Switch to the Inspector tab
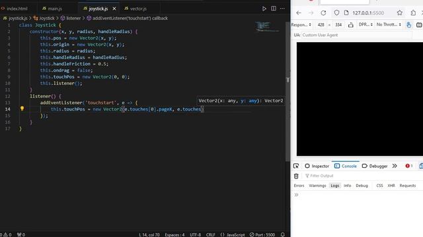The height and width of the screenshot is (237, 423). click(317, 166)
